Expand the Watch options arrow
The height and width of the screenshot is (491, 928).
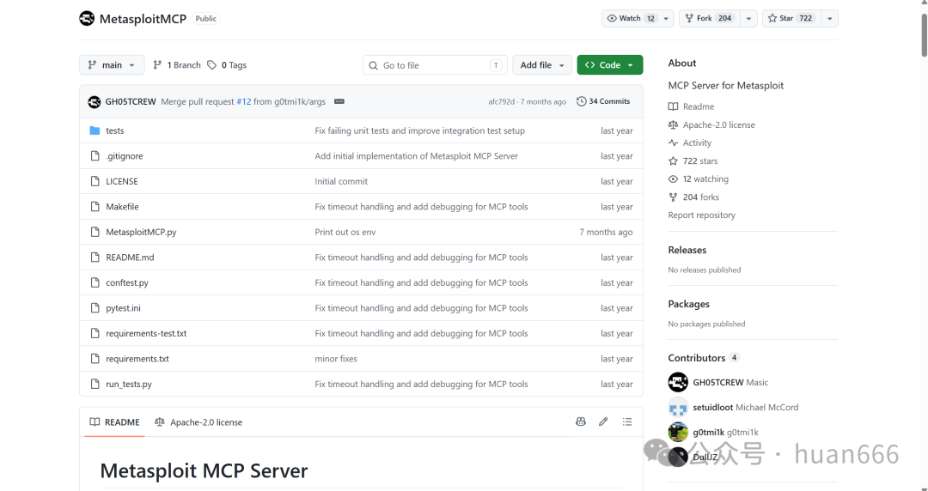[x=667, y=18]
